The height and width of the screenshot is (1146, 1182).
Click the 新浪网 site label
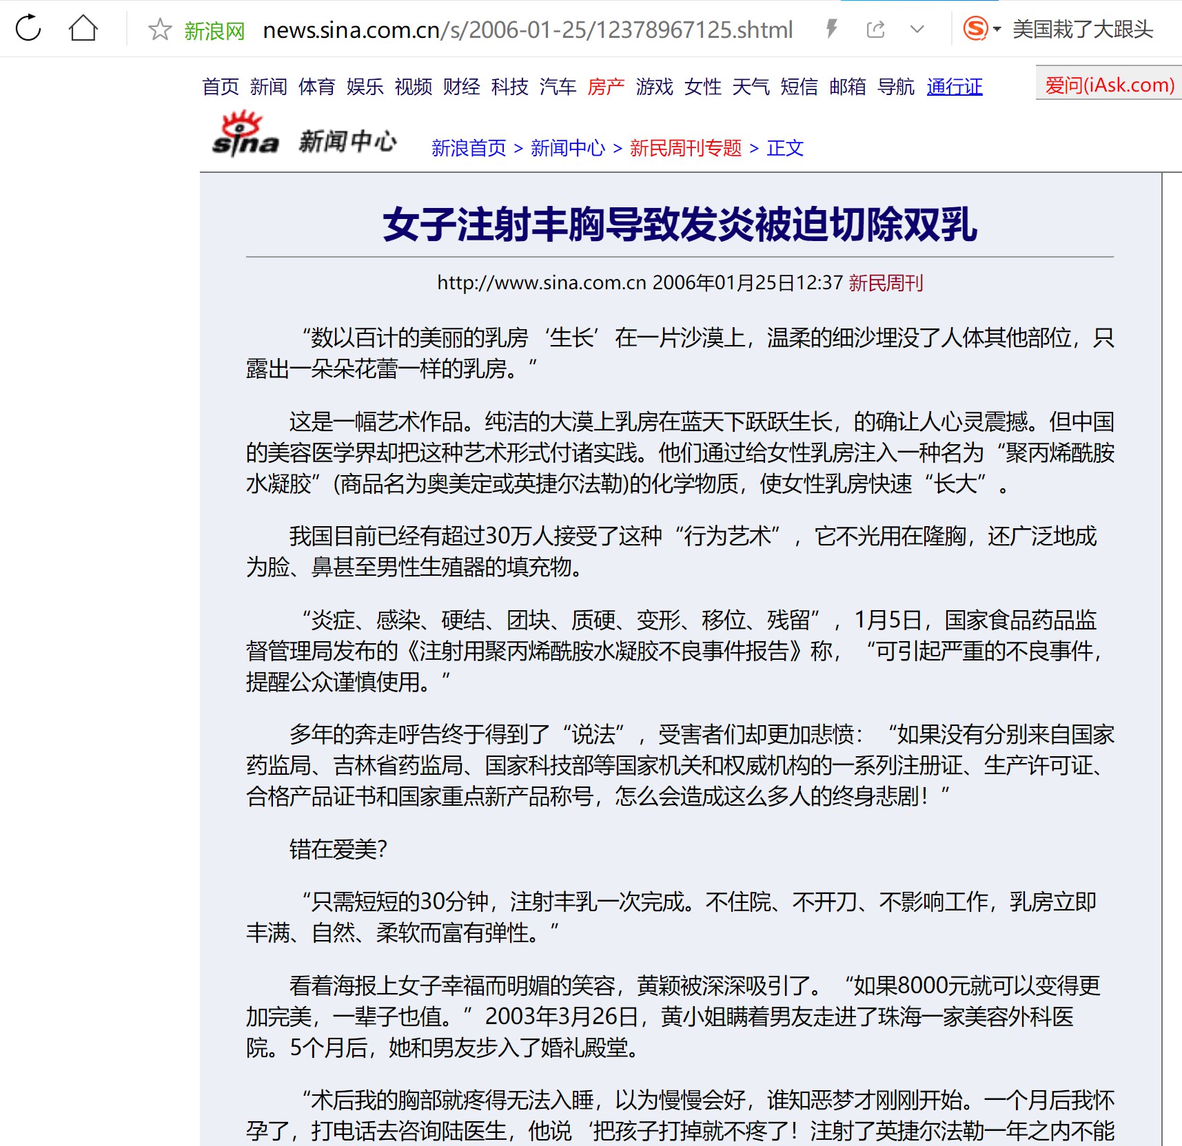[214, 31]
